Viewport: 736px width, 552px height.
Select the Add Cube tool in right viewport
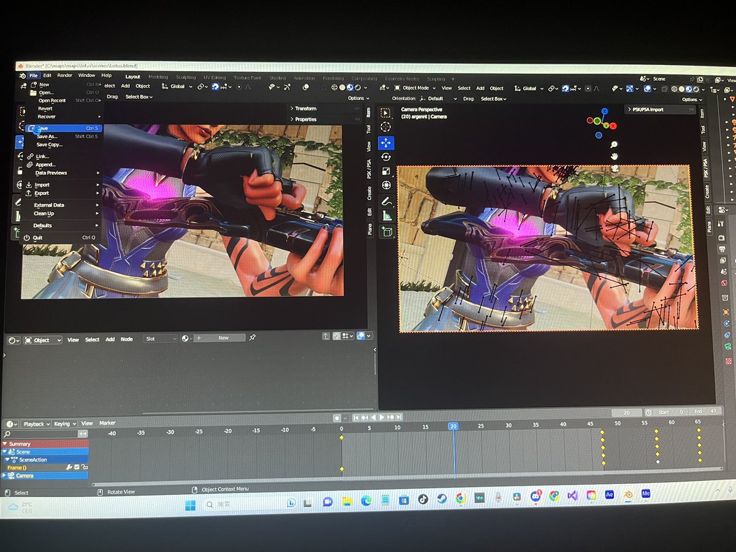[x=386, y=231]
